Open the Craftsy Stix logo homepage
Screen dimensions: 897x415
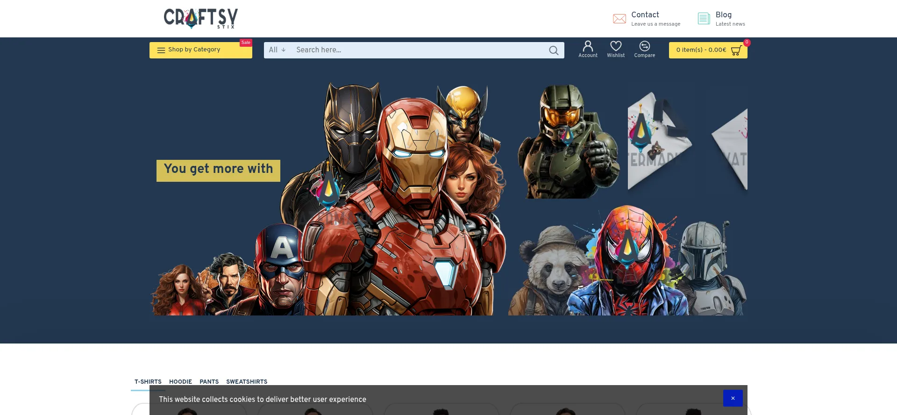coord(201,19)
